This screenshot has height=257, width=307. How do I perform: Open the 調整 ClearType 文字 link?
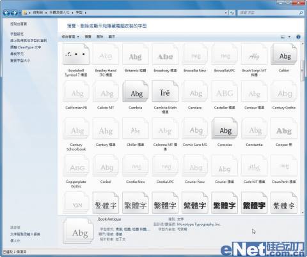click(x=26, y=47)
